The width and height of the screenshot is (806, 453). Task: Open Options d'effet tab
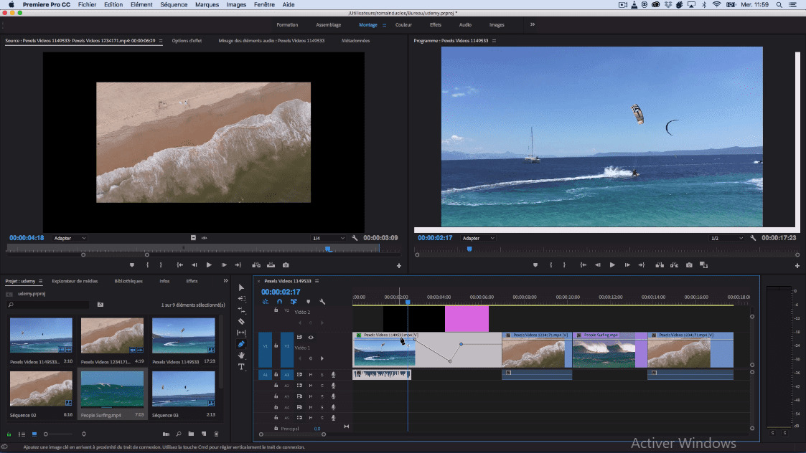187,41
